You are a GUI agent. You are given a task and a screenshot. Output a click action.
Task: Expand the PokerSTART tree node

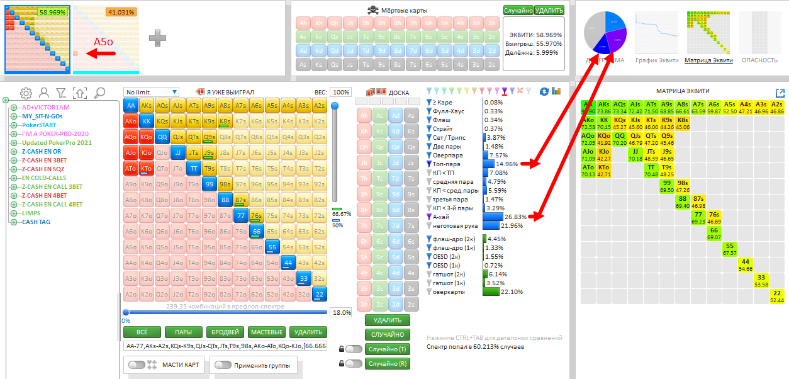(13, 125)
